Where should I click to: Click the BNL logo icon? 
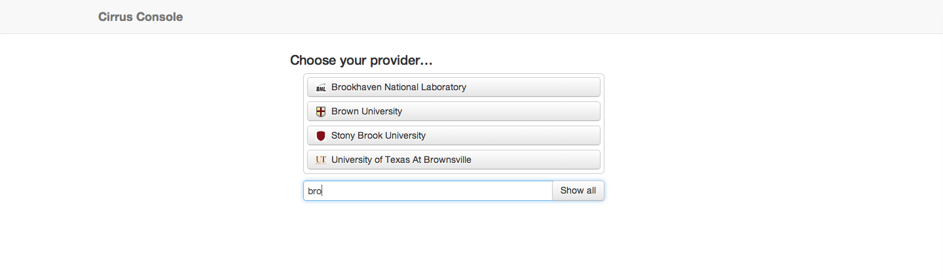(x=321, y=88)
